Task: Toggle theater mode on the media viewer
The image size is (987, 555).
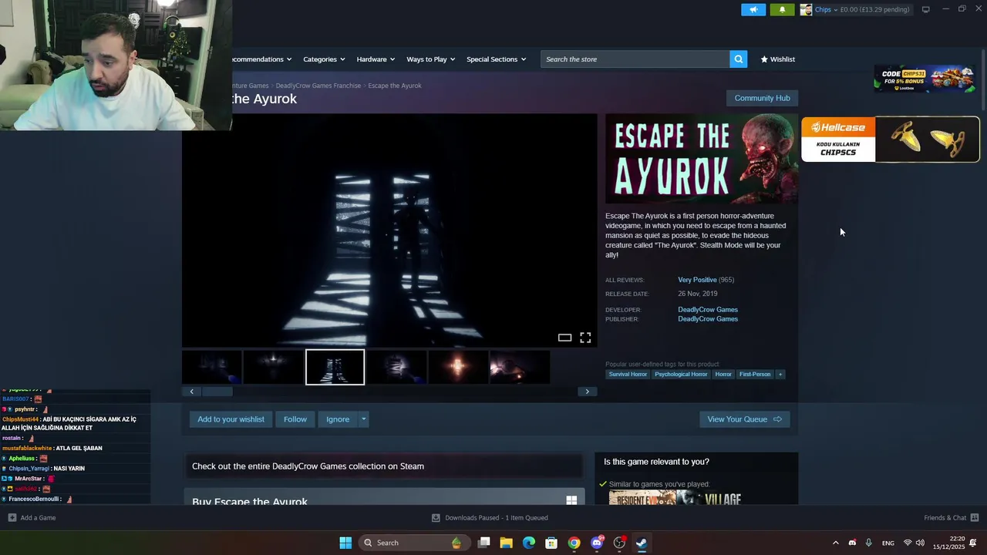Action: click(564, 338)
